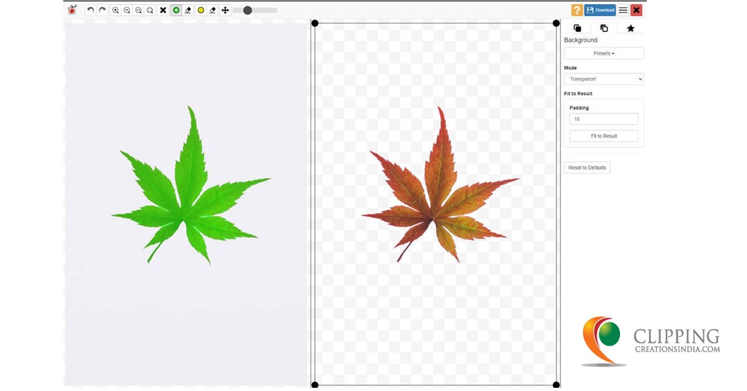Expand the zoom-to-fit view option
The width and height of the screenshot is (747, 391).
pyautogui.click(x=149, y=10)
